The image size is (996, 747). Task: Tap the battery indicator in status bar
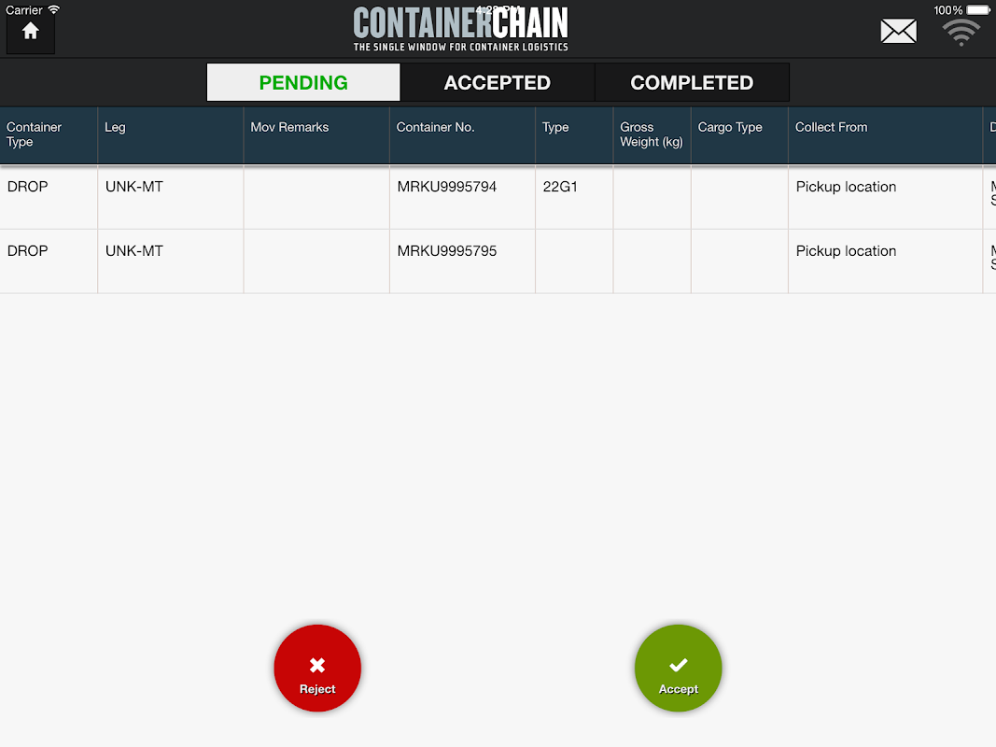pos(977,10)
